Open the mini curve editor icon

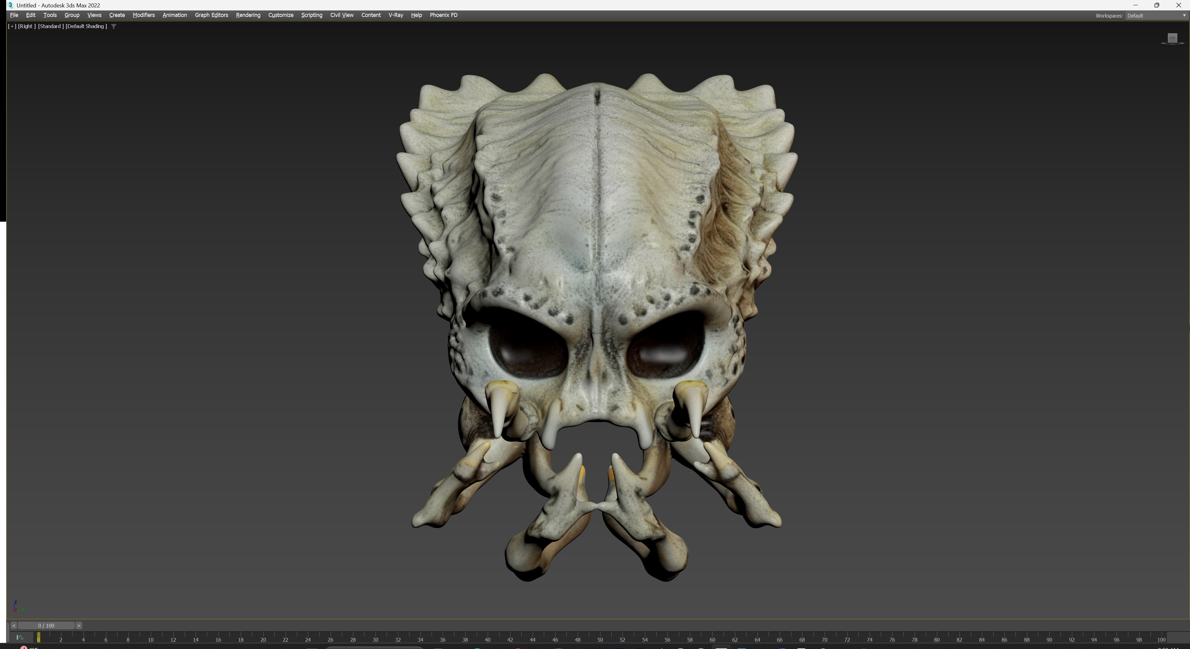[x=20, y=638]
